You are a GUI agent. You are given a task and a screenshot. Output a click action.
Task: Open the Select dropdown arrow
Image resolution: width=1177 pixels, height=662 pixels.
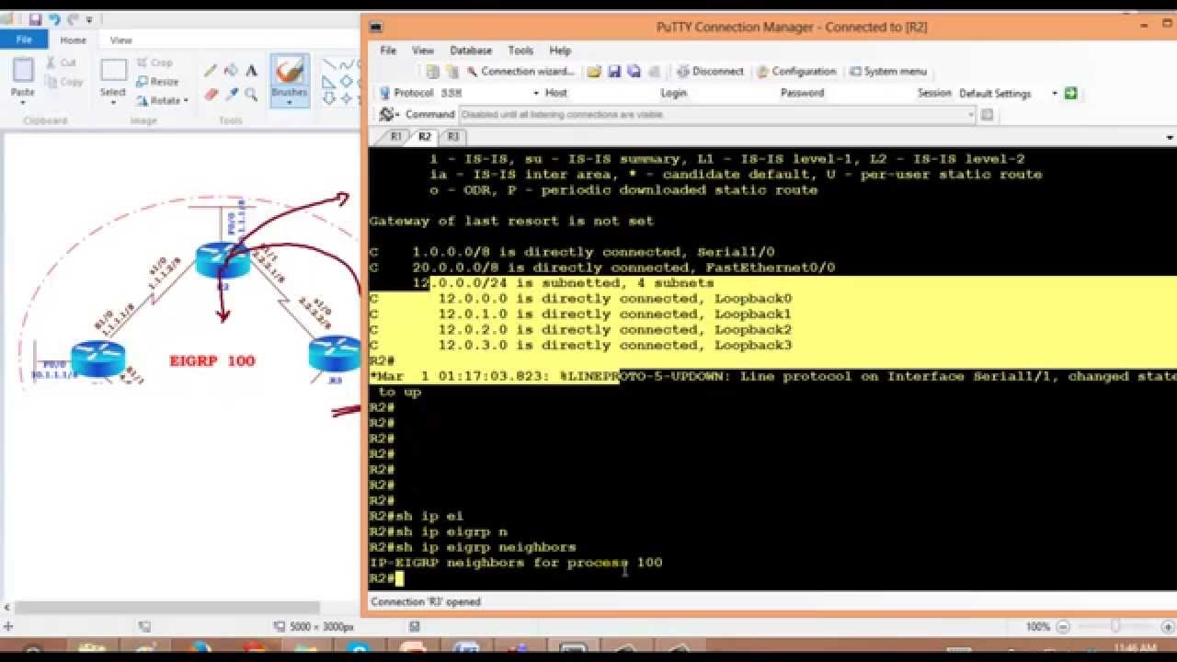(x=113, y=102)
